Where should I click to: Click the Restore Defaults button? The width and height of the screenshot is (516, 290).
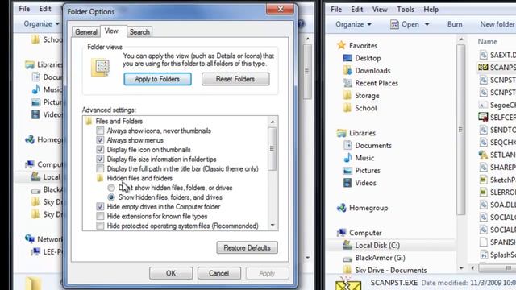(x=248, y=247)
